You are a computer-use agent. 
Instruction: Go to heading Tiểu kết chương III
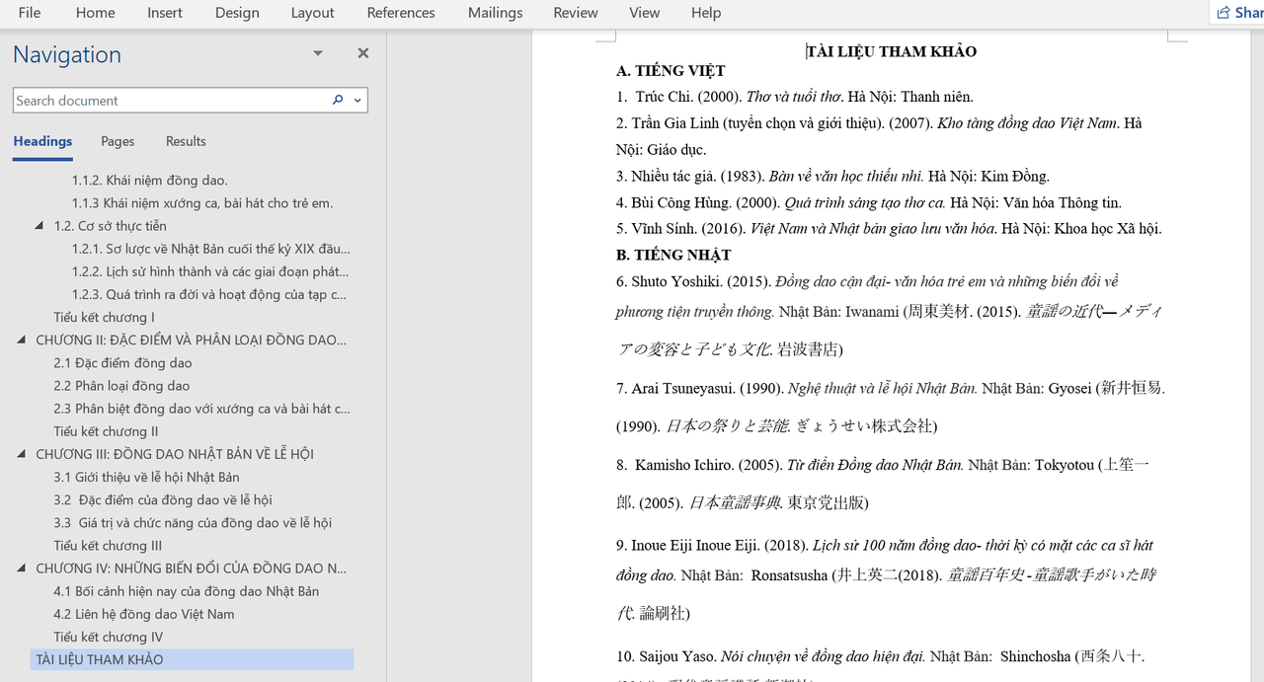pos(108,546)
